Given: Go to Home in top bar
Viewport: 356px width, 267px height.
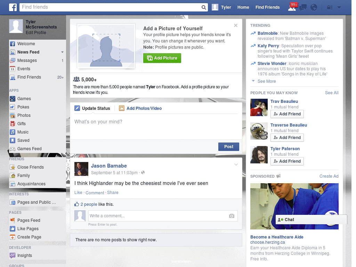Looking at the screenshot, I should [x=243, y=7].
